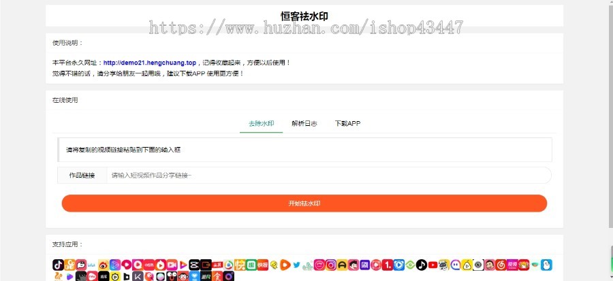The width and height of the screenshot is (613, 281).
Task: Click the yellow 快 app icon
Action: point(240,265)
